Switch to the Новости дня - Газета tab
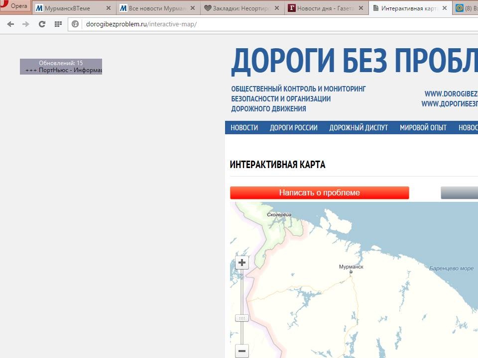Viewport: 478px width, 358px height. pyautogui.click(x=326, y=8)
